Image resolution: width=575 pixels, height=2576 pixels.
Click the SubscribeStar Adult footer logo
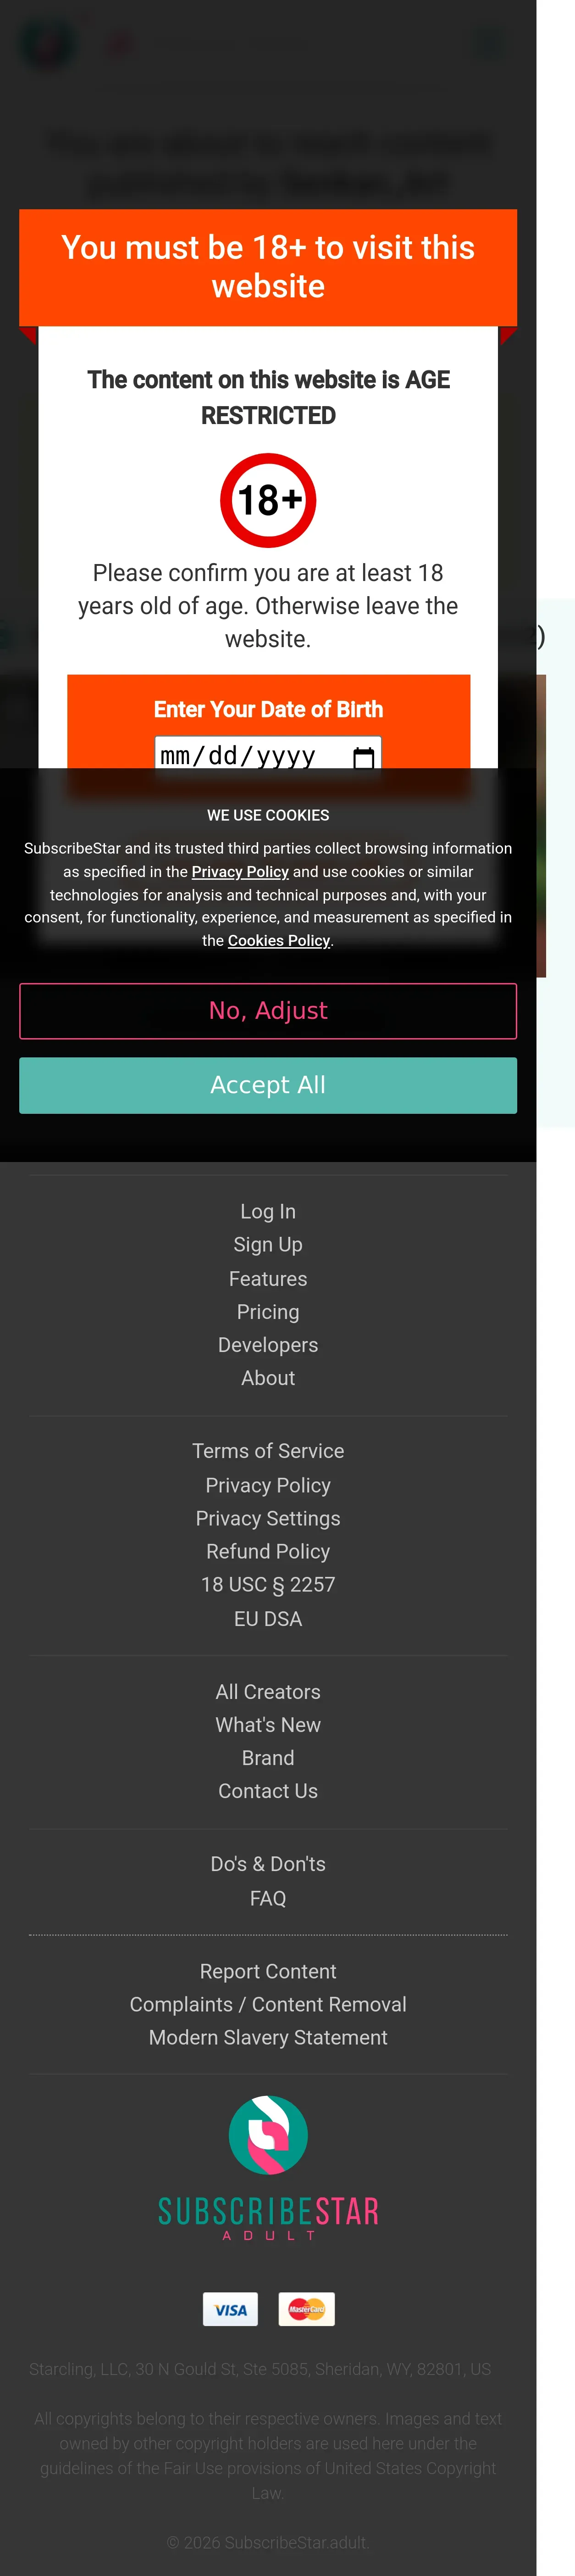coord(267,2167)
